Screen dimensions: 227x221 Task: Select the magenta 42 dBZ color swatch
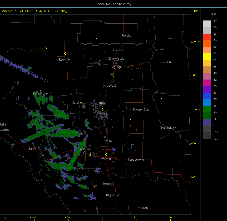207,83
